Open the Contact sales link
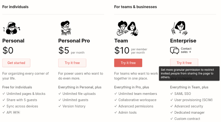Viewport: 221px width, 122px height. coord(186,50)
